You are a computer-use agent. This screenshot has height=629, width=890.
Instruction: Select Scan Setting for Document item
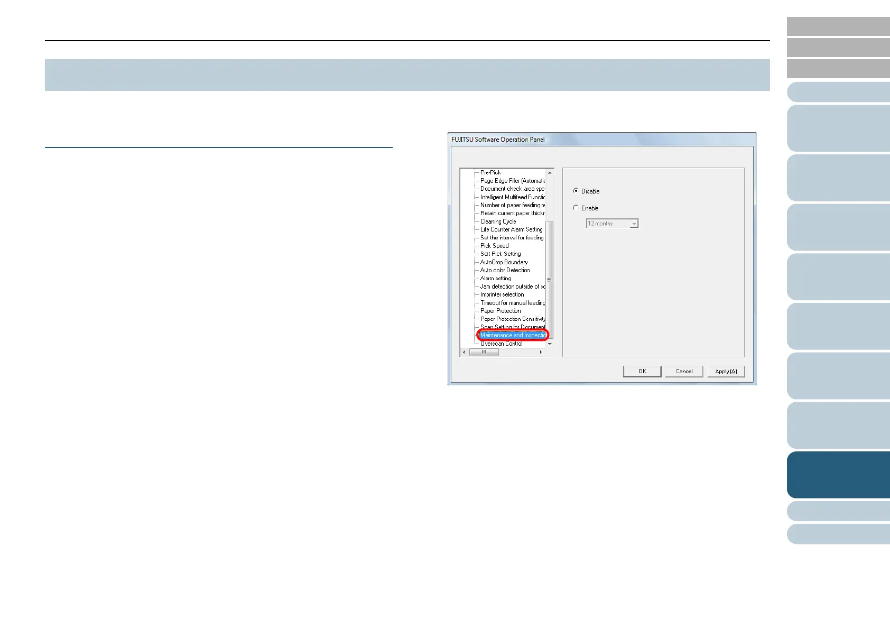pos(512,327)
